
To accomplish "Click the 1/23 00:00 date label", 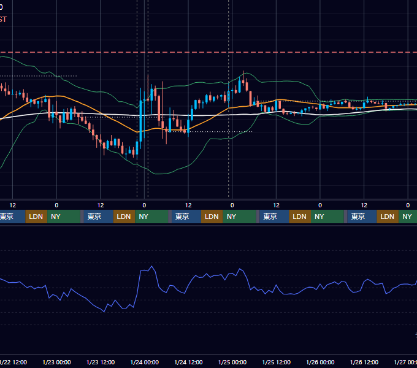I will 56,362.
